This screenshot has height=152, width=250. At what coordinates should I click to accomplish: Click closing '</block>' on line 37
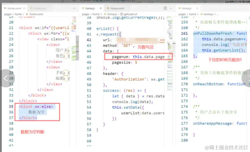tap(28, 118)
